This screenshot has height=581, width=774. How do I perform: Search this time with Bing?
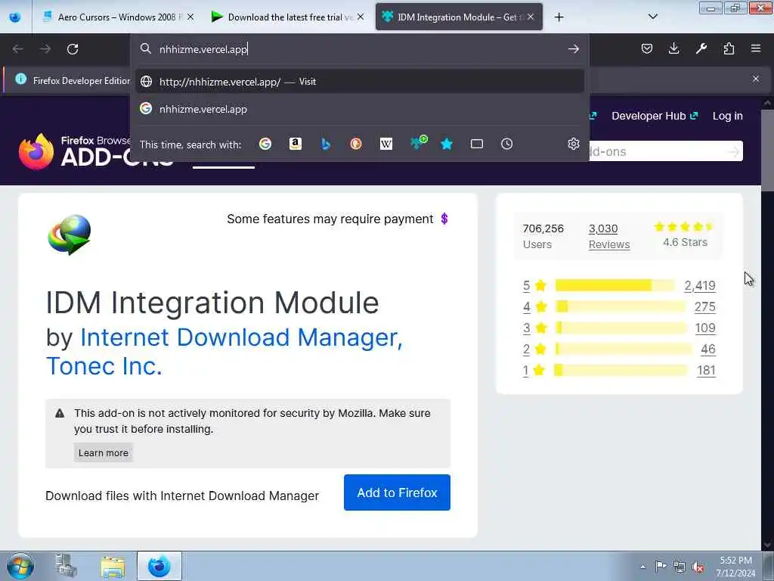(x=325, y=144)
